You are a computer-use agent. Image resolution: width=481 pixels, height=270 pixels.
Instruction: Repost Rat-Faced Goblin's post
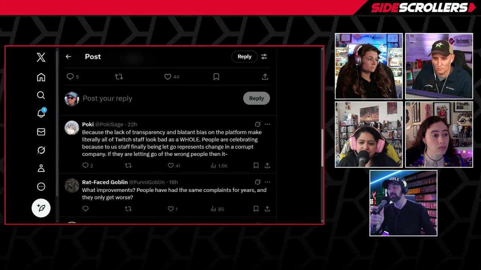pos(128,208)
